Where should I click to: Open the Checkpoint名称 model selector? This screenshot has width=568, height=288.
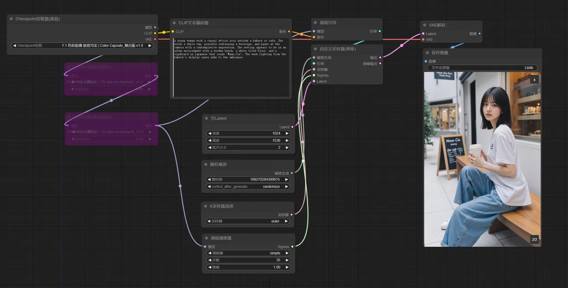click(82, 45)
